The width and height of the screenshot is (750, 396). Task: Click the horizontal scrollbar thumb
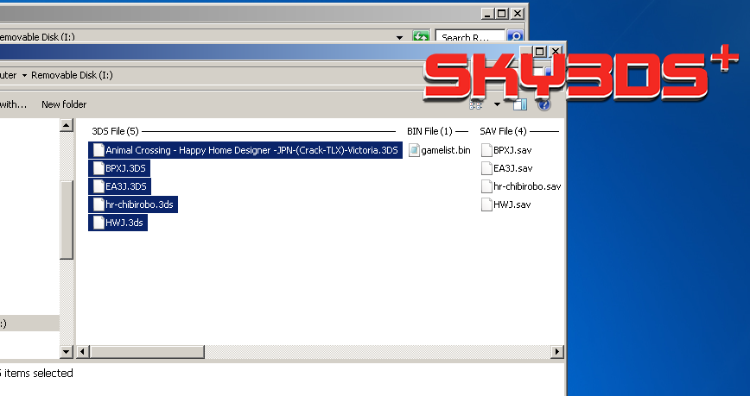point(147,352)
